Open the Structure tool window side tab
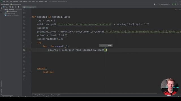The height and width of the screenshot is (101, 181). click(x=1, y=83)
